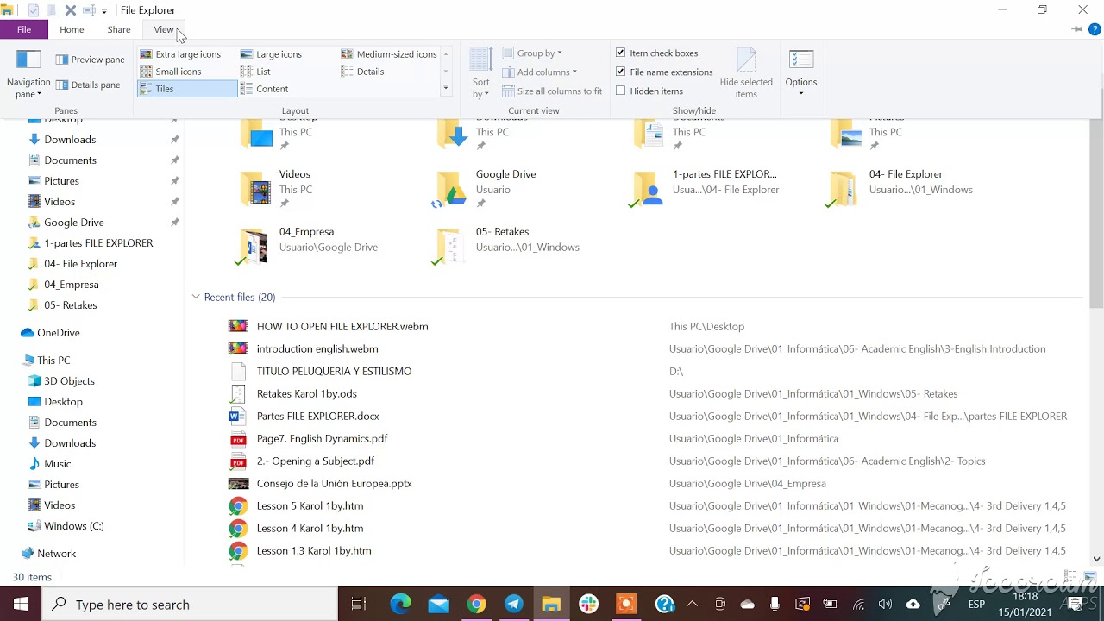Open the Add columns dropdown
Viewport: 1104px width, 621px height.
coord(539,72)
